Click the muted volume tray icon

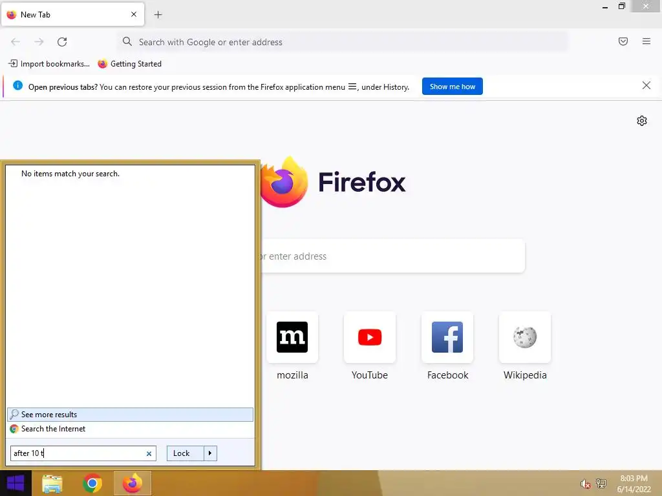coord(585,484)
